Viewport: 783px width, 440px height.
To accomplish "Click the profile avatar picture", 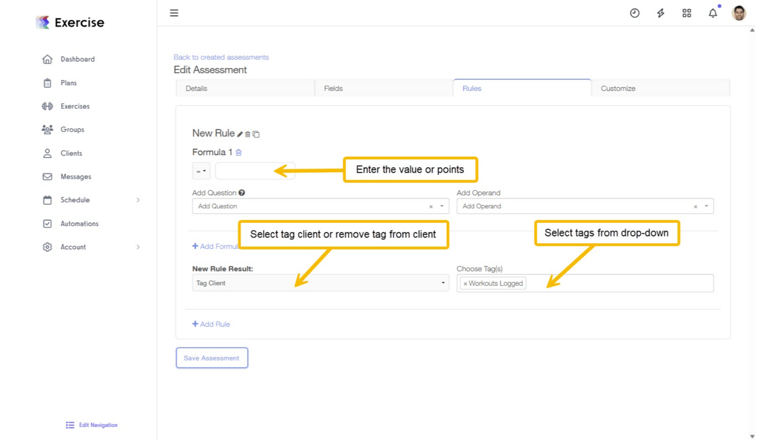I will click(739, 13).
